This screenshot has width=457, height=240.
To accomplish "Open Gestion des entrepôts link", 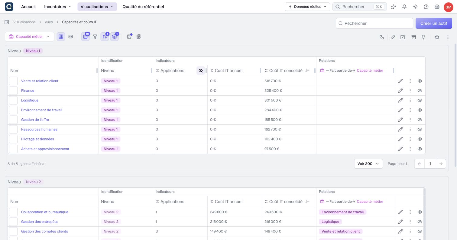I will coord(39,222).
